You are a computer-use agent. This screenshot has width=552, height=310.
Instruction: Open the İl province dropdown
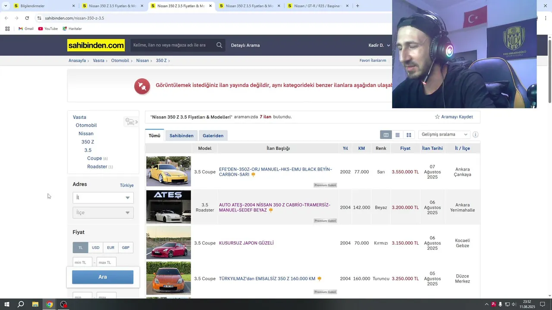pyautogui.click(x=103, y=198)
